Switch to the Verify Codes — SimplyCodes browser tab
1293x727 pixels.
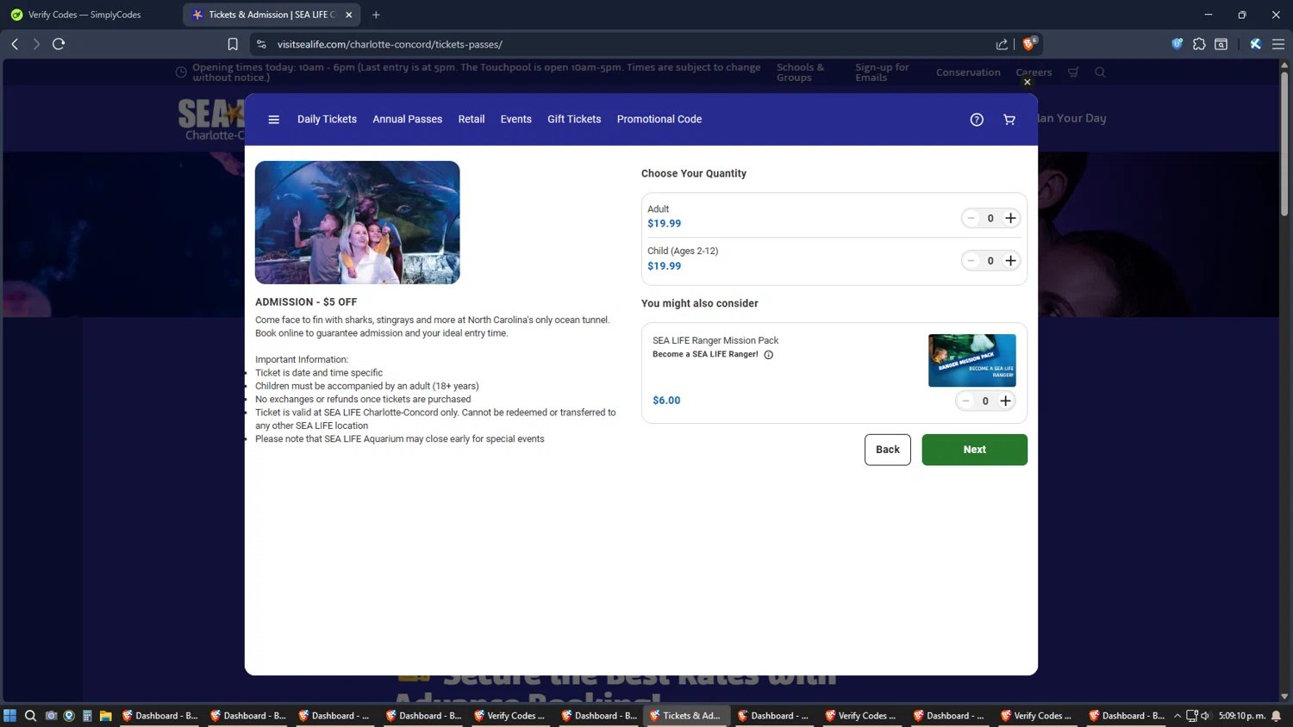[91, 15]
